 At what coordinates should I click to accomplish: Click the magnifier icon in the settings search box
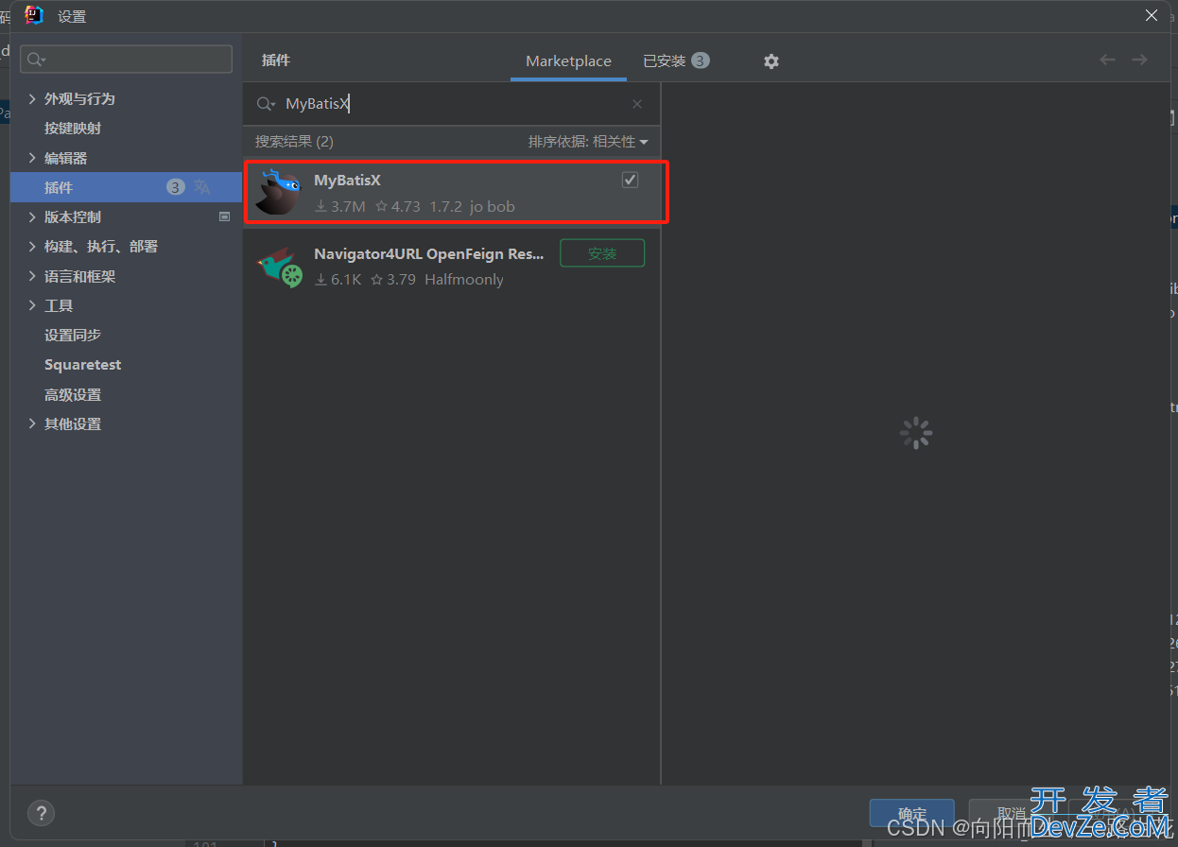[36, 60]
